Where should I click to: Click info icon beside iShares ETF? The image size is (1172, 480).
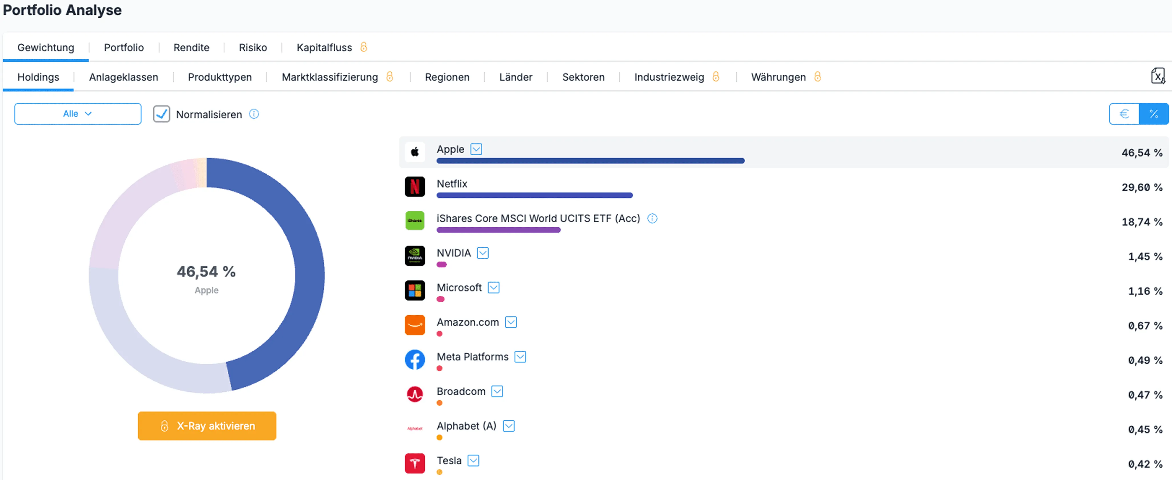coord(652,219)
